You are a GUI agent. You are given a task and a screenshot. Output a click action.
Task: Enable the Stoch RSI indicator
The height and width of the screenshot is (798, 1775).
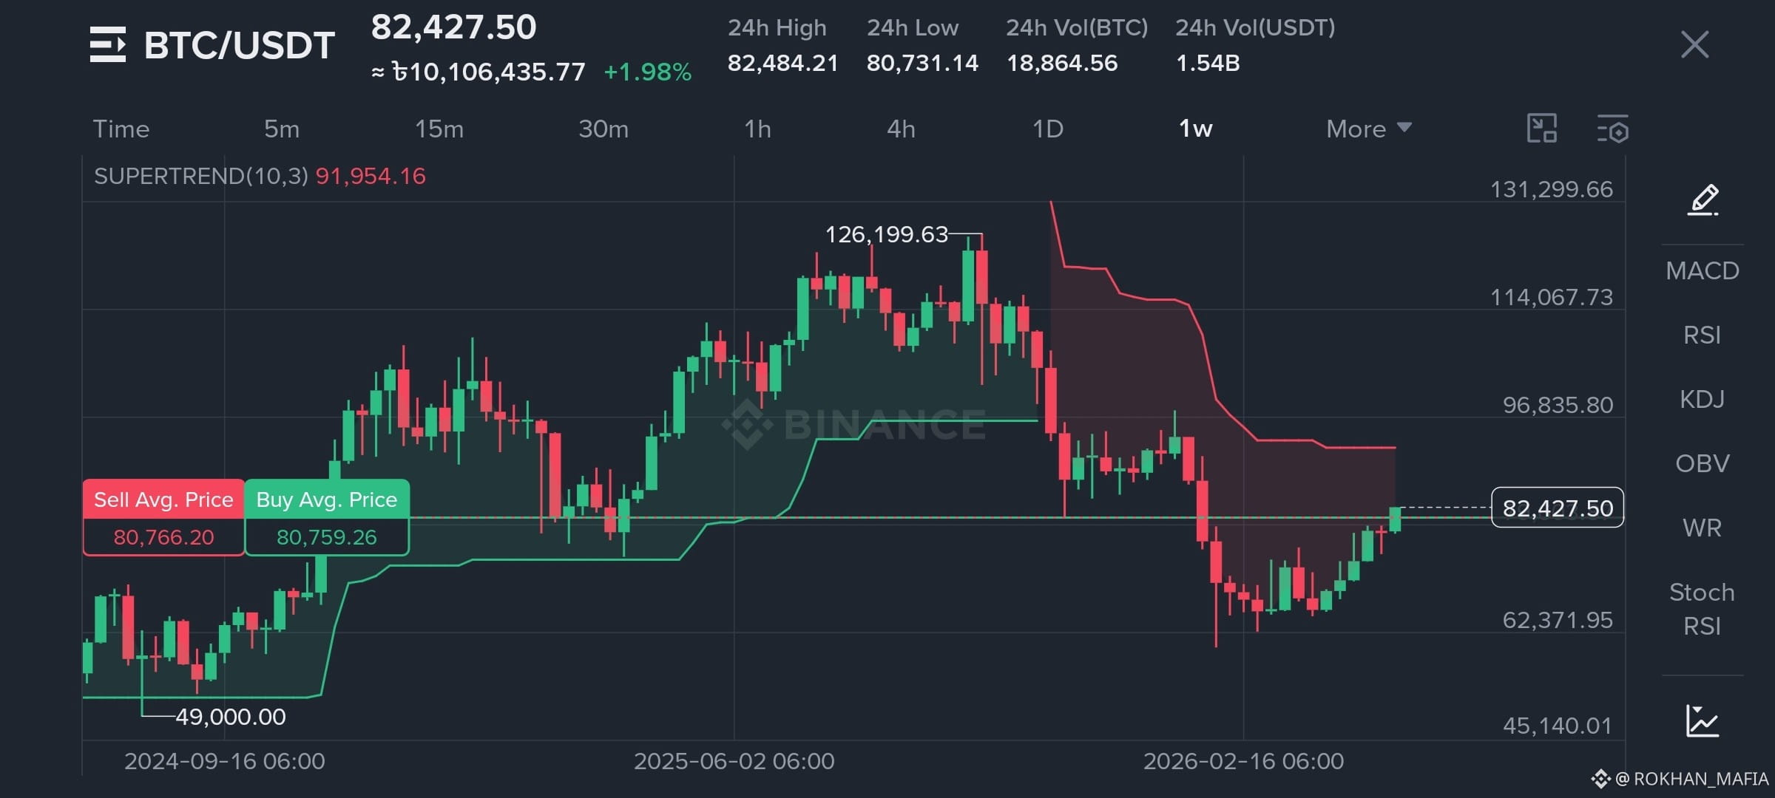(1703, 609)
